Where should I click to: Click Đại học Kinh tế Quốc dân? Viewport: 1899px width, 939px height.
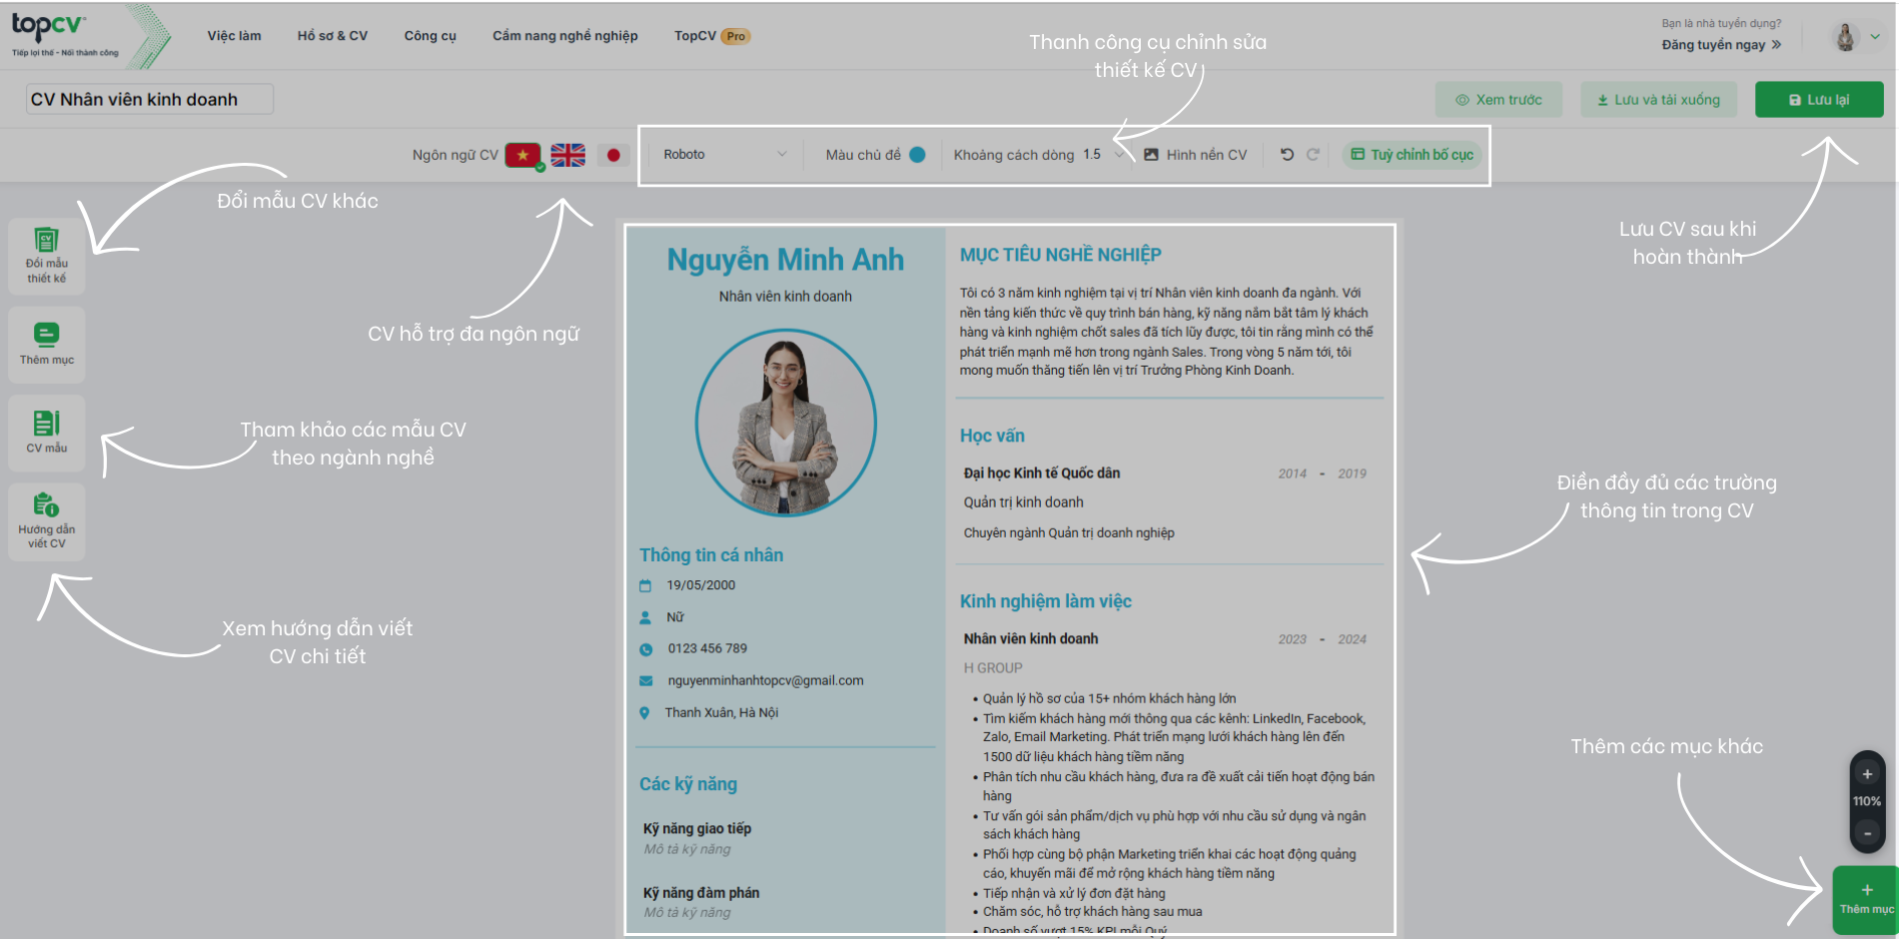tap(1042, 473)
